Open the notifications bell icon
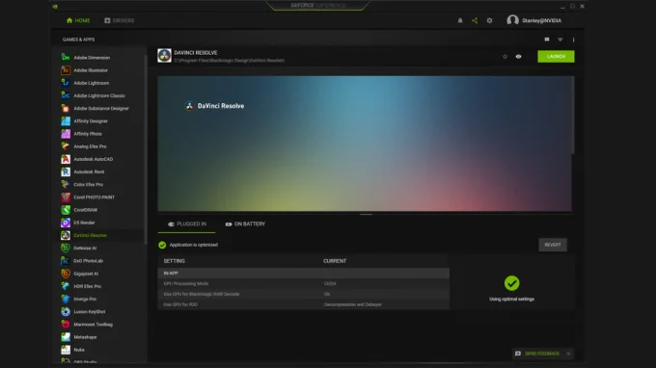The height and width of the screenshot is (368, 656). click(x=460, y=20)
